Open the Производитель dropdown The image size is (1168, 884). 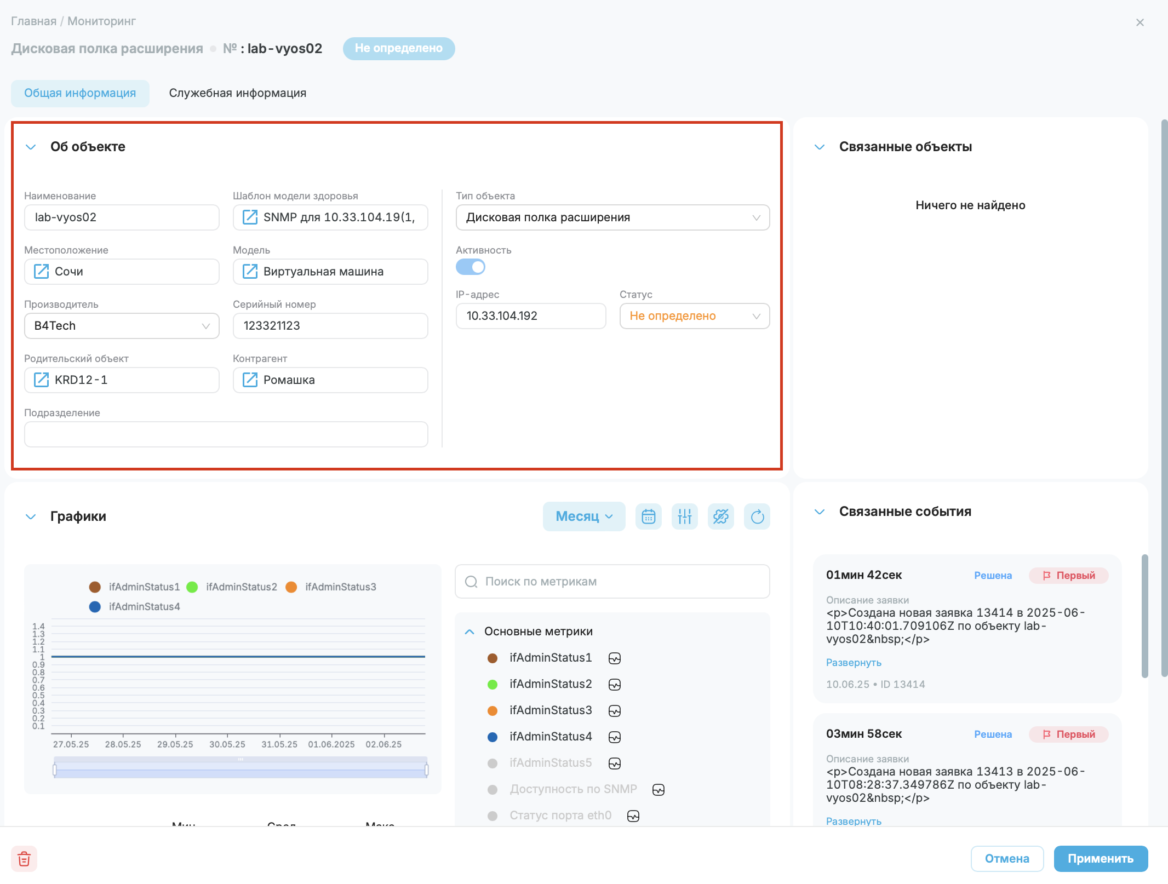click(122, 326)
